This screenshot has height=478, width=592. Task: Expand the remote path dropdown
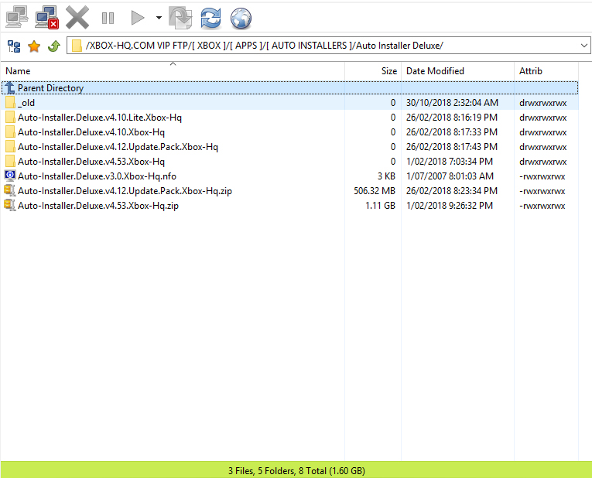[583, 46]
